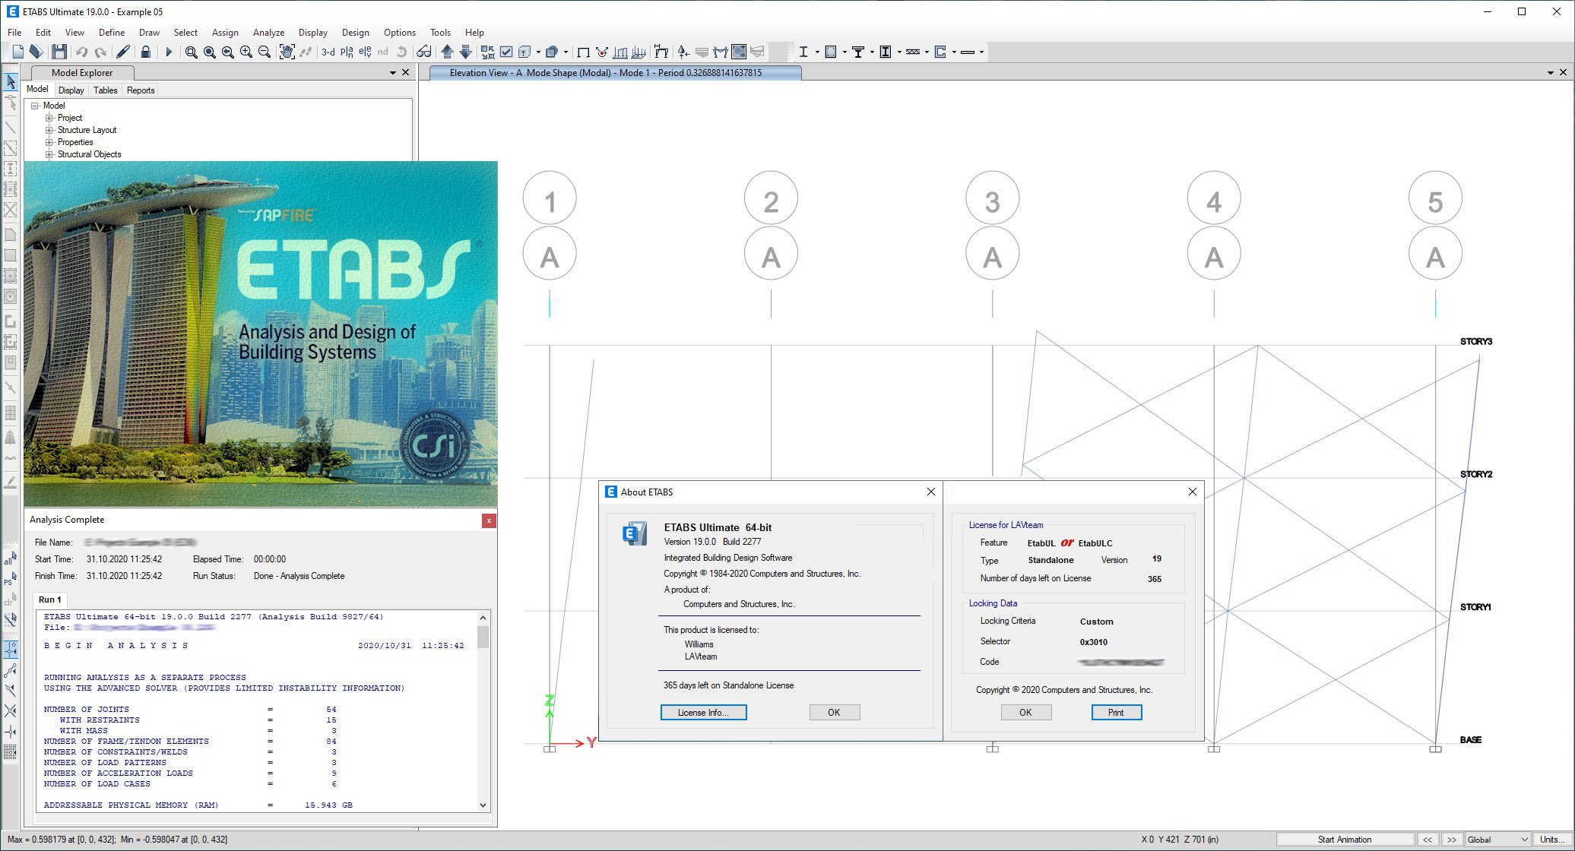Image resolution: width=1575 pixels, height=851 pixels.
Task: Click the Print button in license dialog
Action: (x=1116, y=713)
